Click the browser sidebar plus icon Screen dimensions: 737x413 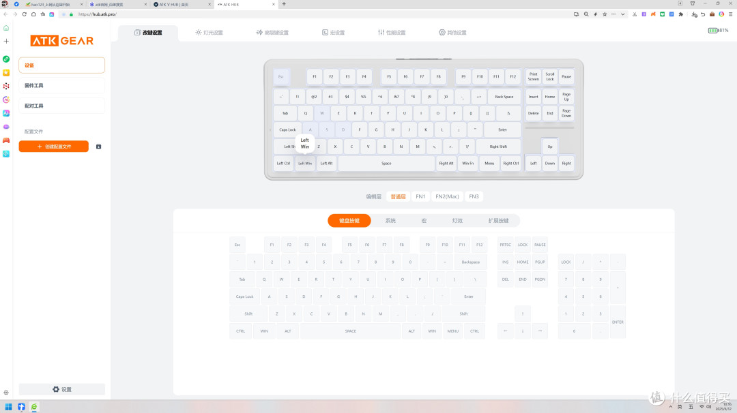(6, 42)
